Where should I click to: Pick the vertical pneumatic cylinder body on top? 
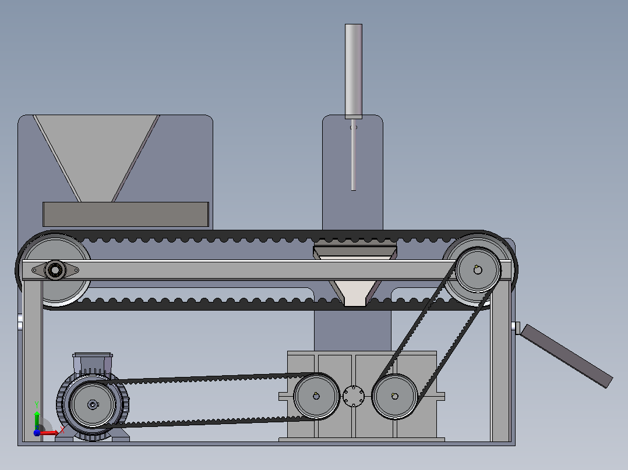click(354, 71)
